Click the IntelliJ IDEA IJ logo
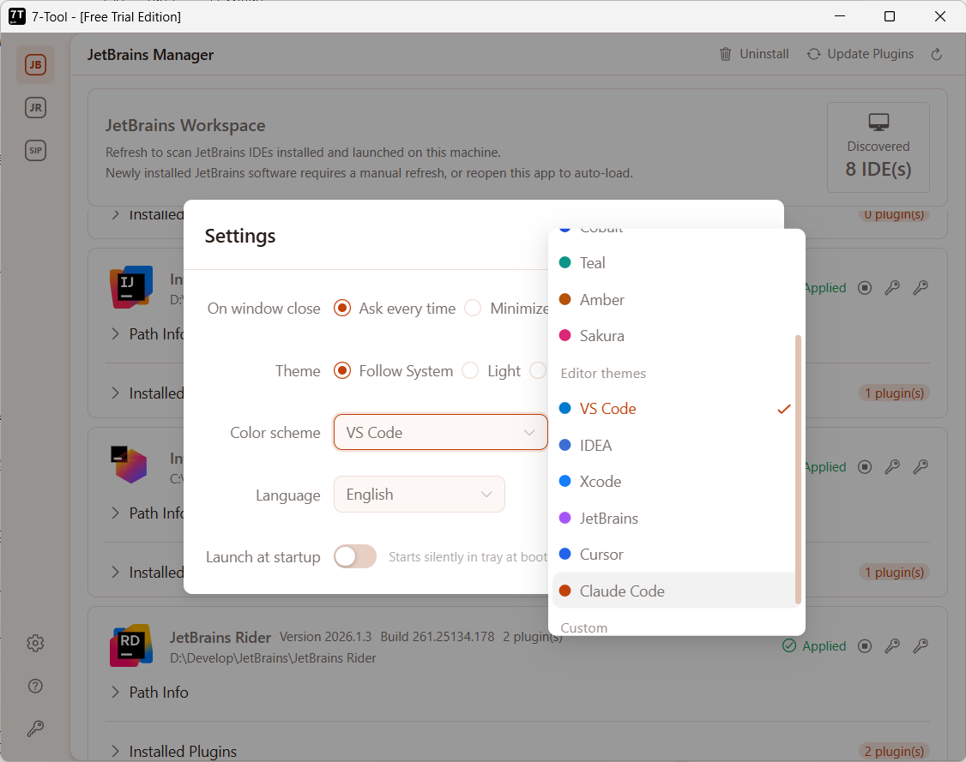 point(130,287)
